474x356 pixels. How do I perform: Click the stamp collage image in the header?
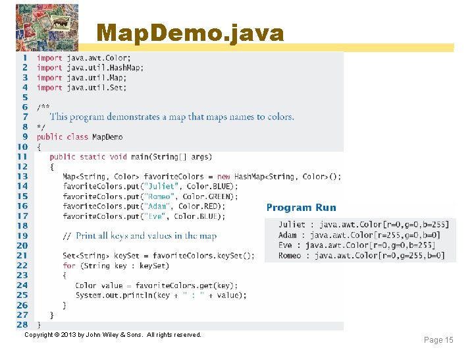(47, 27)
